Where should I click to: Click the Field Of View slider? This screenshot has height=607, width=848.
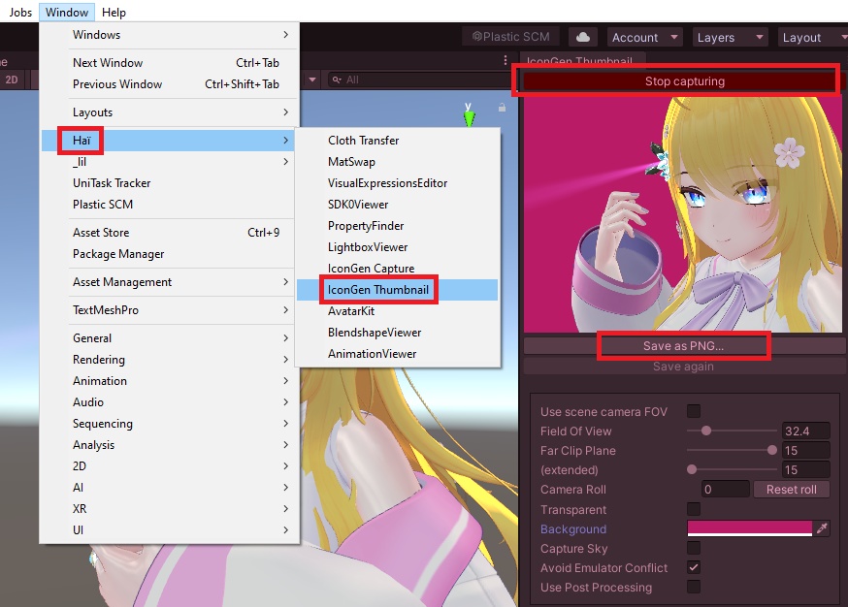[x=732, y=431]
